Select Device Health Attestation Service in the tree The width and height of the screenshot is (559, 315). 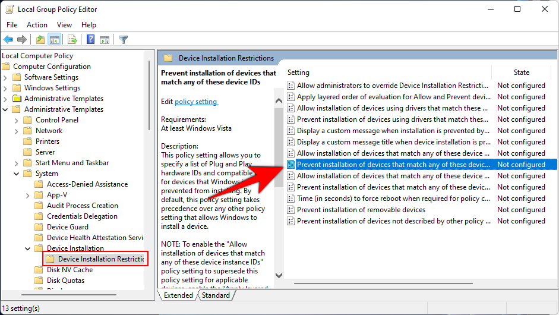point(95,238)
